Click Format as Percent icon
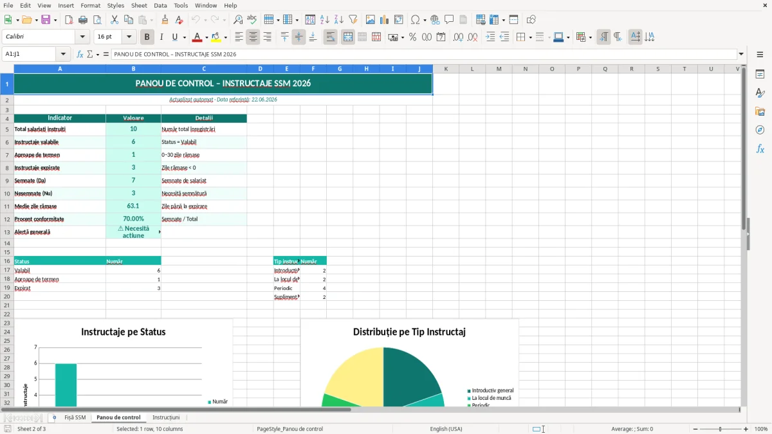Viewport: 772px width, 434px height. click(x=413, y=37)
